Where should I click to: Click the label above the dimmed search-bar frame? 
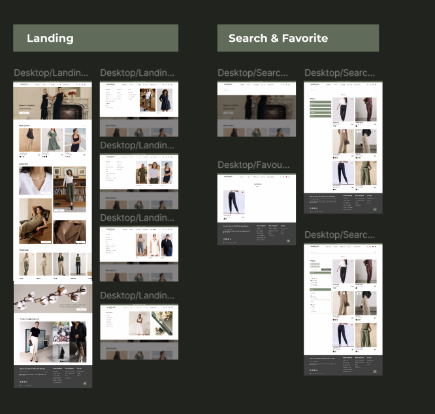pos(253,72)
